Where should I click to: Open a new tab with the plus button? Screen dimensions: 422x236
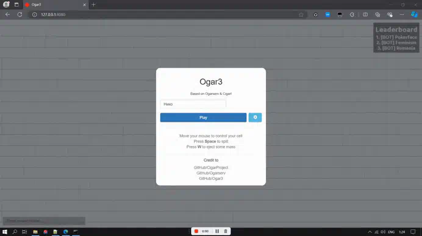tap(93, 5)
